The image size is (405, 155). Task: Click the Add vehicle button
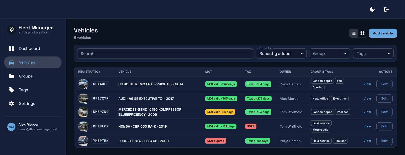(383, 33)
